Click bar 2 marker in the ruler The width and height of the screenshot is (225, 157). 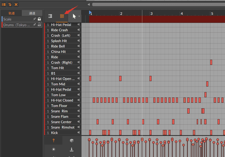(x=121, y=14)
